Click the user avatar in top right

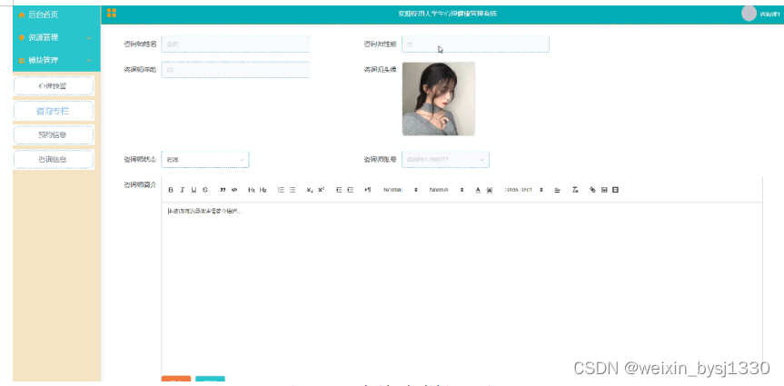(x=749, y=14)
